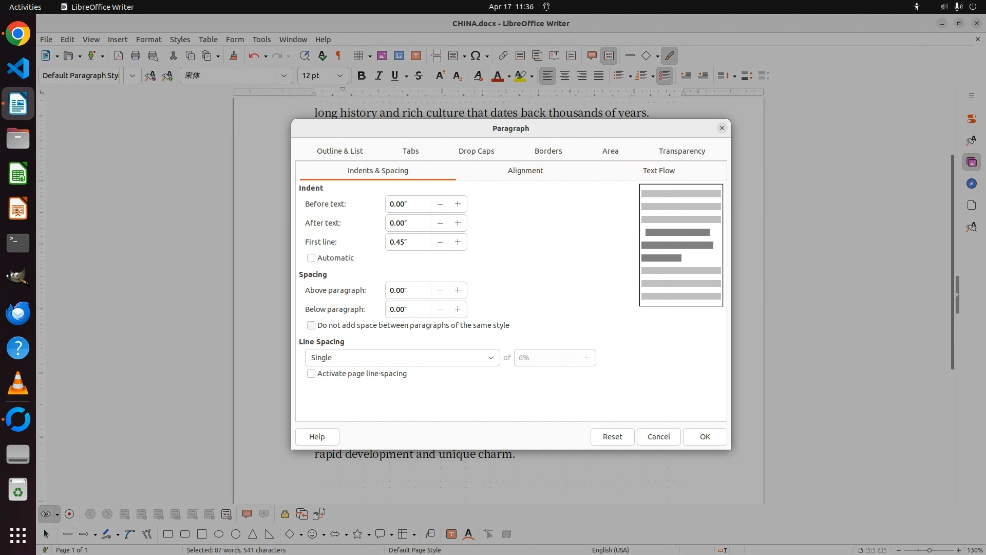
Task: Switch to the Alignment tab
Action: (x=525, y=171)
